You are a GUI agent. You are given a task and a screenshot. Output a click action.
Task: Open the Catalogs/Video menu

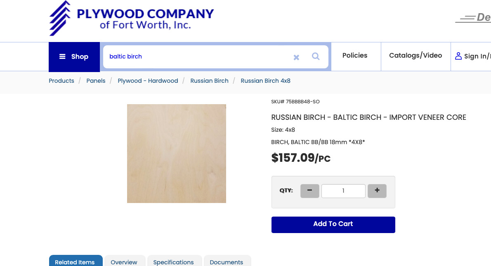tap(415, 56)
